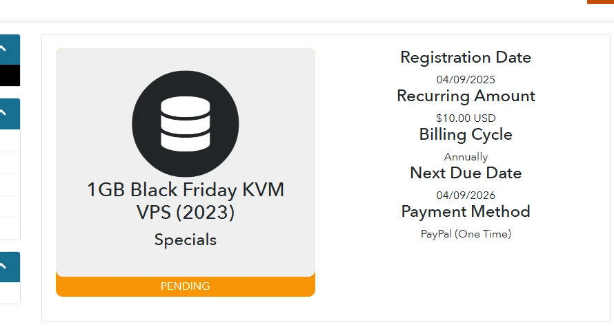
Task: Collapse the bottom sidebar panel chevron
Action: pos(4,266)
